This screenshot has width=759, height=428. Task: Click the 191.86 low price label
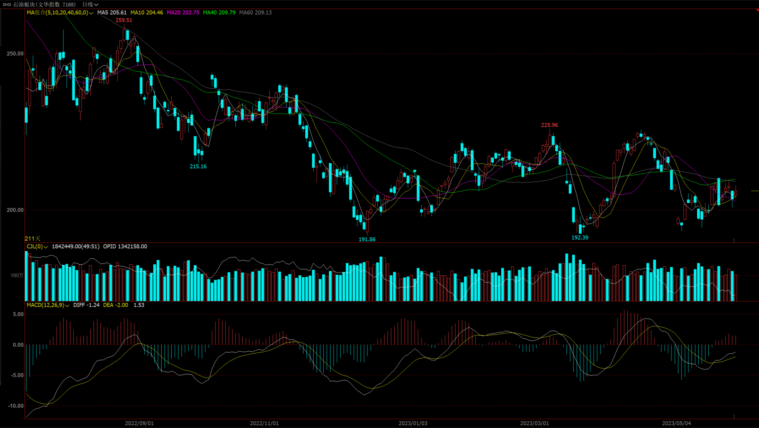367,240
